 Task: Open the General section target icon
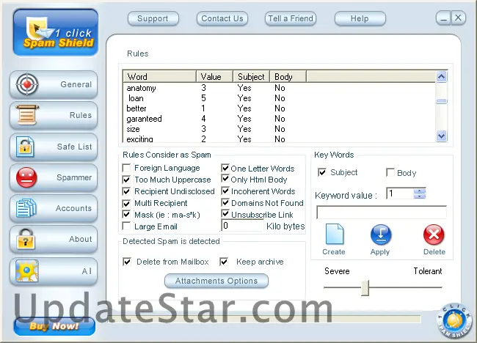(x=26, y=84)
